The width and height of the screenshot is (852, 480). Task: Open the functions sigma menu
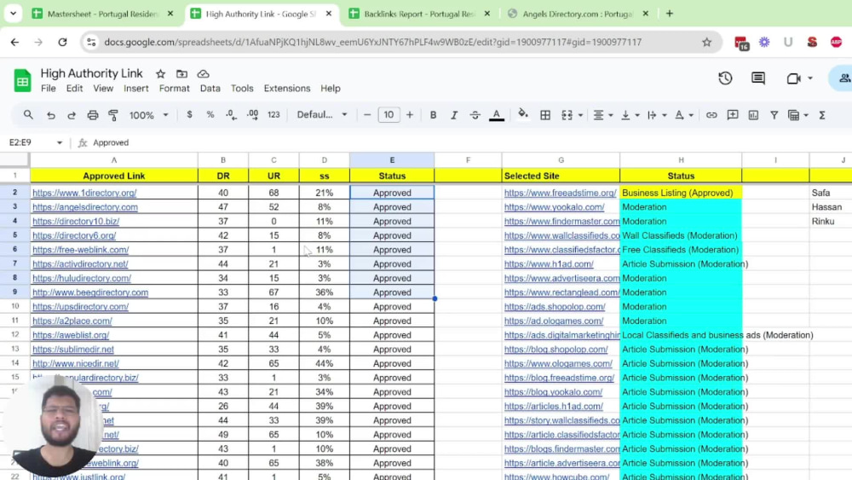tap(822, 115)
